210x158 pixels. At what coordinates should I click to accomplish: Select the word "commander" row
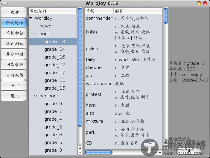(124, 18)
